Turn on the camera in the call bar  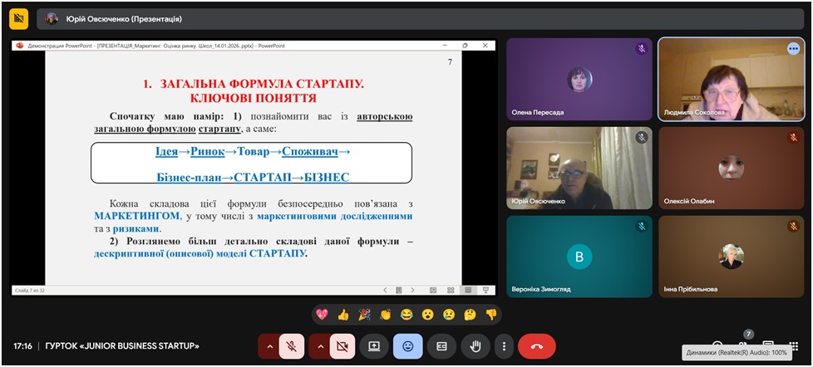pyautogui.click(x=342, y=346)
